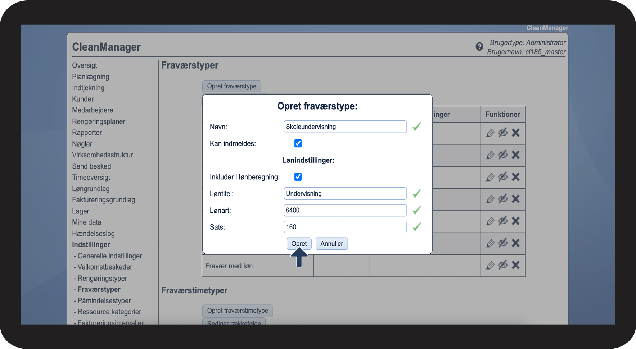The image size is (636, 349).
Task: Click the Opret fraværstimetype button
Action: (x=238, y=311)
